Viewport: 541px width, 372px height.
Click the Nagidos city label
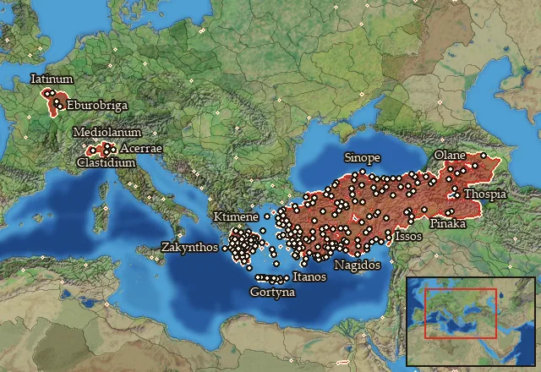(x=358, y=265)
